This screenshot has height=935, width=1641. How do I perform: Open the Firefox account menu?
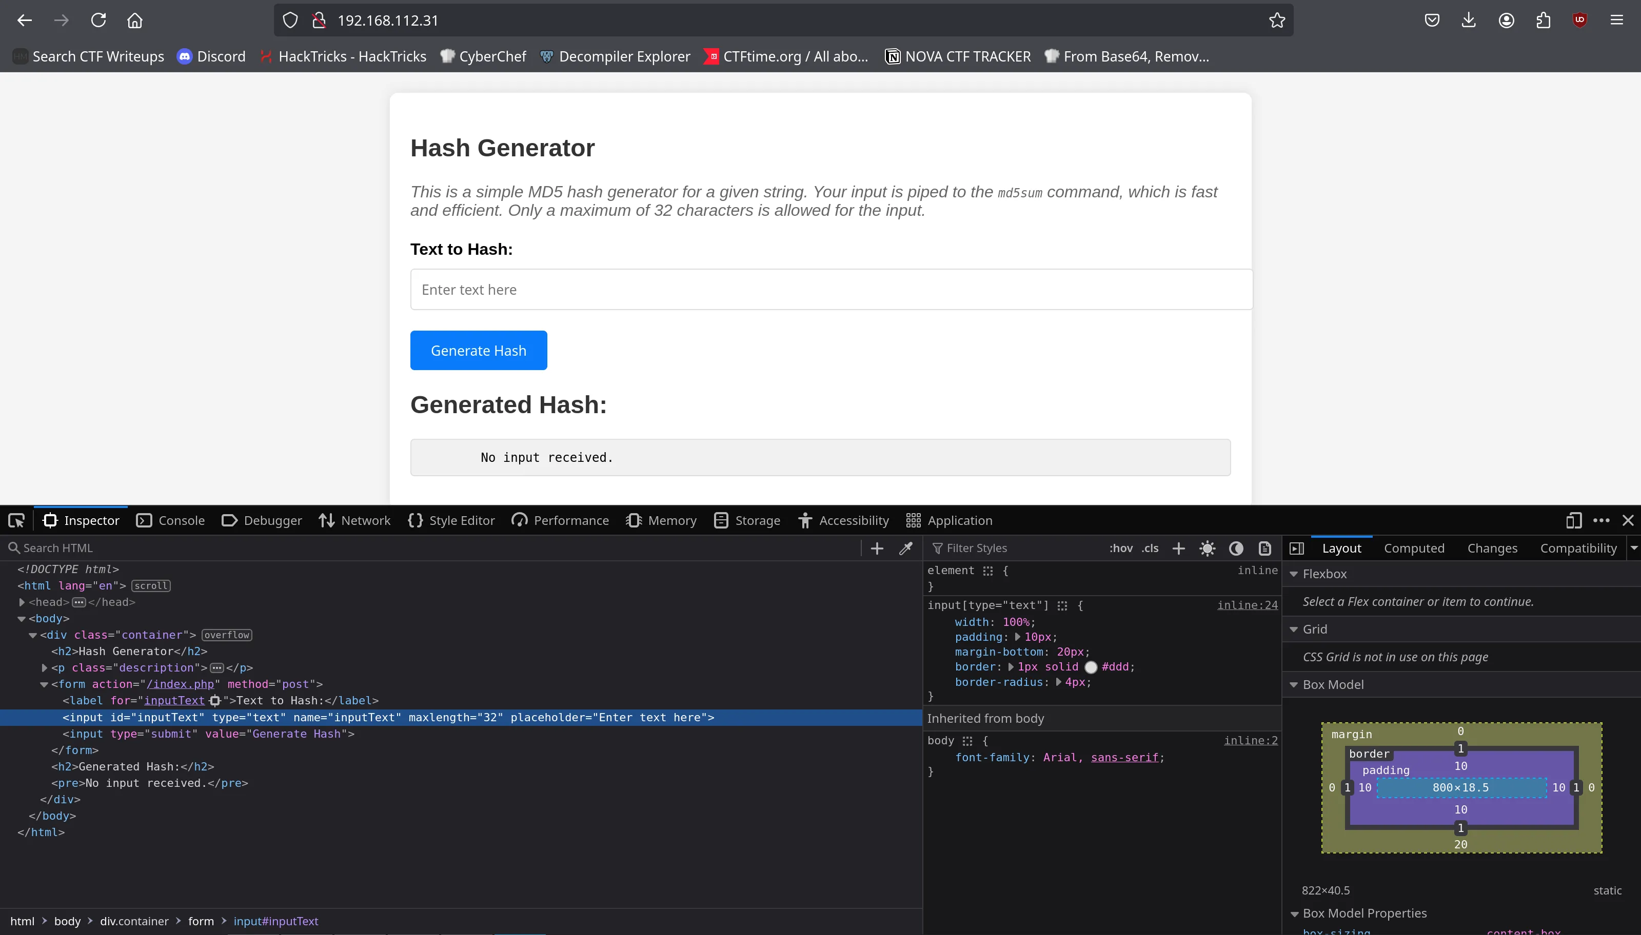(x=1507, y=21)
